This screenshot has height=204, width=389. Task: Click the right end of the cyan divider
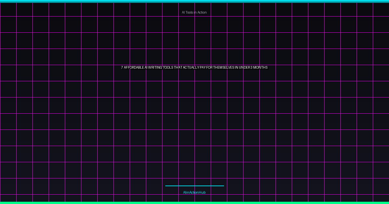click(x=223, y=186)
